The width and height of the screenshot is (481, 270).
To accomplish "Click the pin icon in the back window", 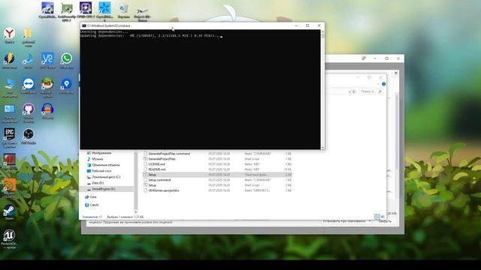I will click(x=364, y=58).
